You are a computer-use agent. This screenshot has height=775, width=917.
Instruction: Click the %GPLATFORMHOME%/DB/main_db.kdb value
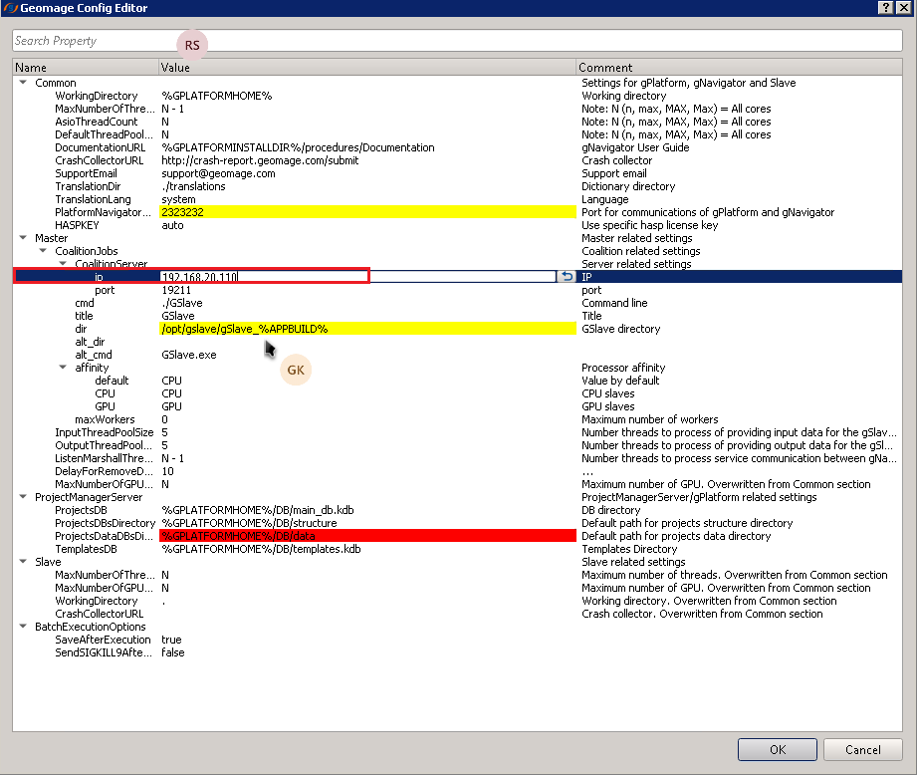[x=258, y=510]
